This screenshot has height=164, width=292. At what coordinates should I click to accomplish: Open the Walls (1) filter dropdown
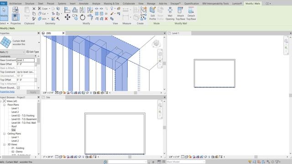pos(24,52)
